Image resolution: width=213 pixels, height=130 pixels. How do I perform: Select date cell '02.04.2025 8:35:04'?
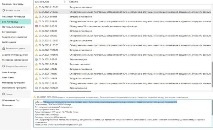tap(48, 64)
